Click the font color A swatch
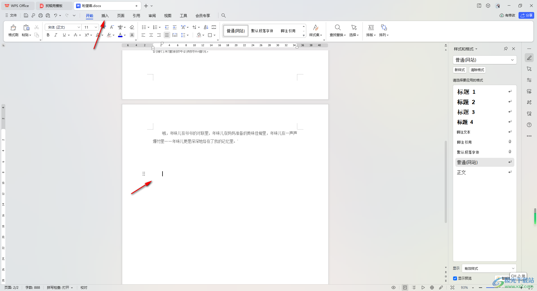 [120, 35]
